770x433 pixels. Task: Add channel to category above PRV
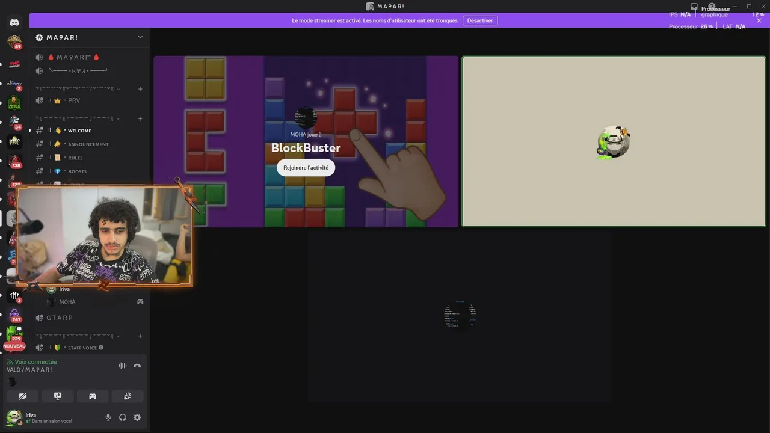click(x=140, y=89)
